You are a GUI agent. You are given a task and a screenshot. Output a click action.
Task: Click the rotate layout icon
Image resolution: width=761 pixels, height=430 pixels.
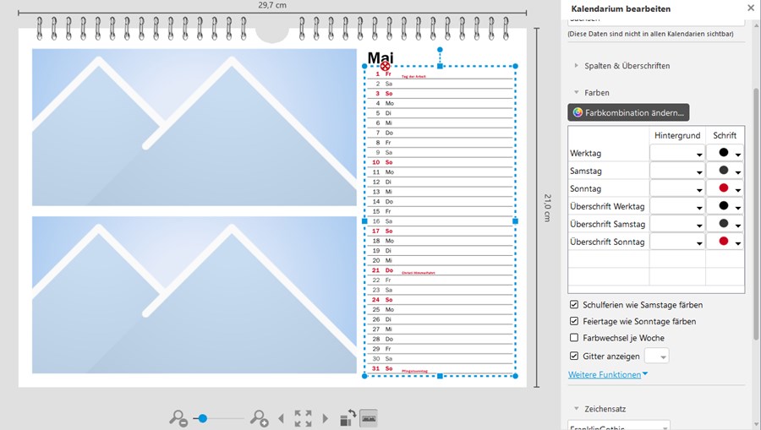(x=348, y=418)
